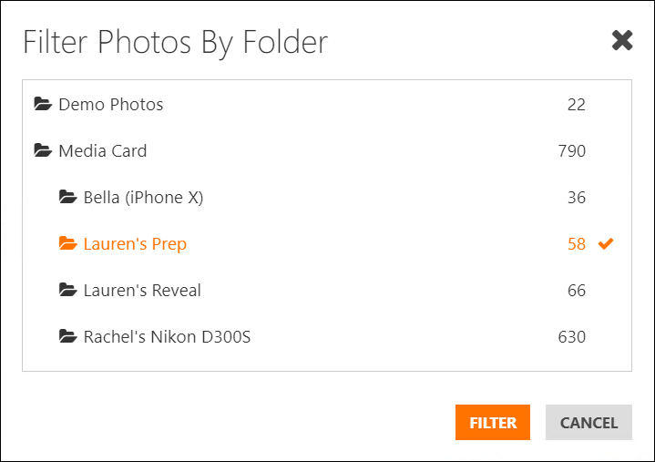Pick the Lauren's Reveal subfolder

click(x=142, y=291)
